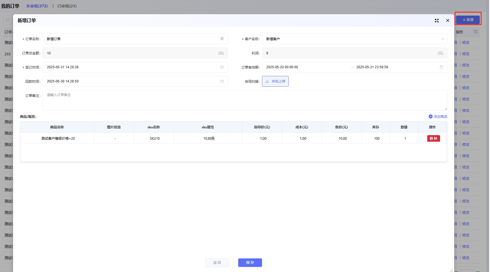
Task: Click 点击上传 to upload contract scan
Action: point(275,81)
